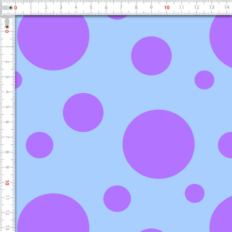Click the large purple circle under ruler marks 1-4
This screenshot has height=232, width=232.
tap(53, 43)
